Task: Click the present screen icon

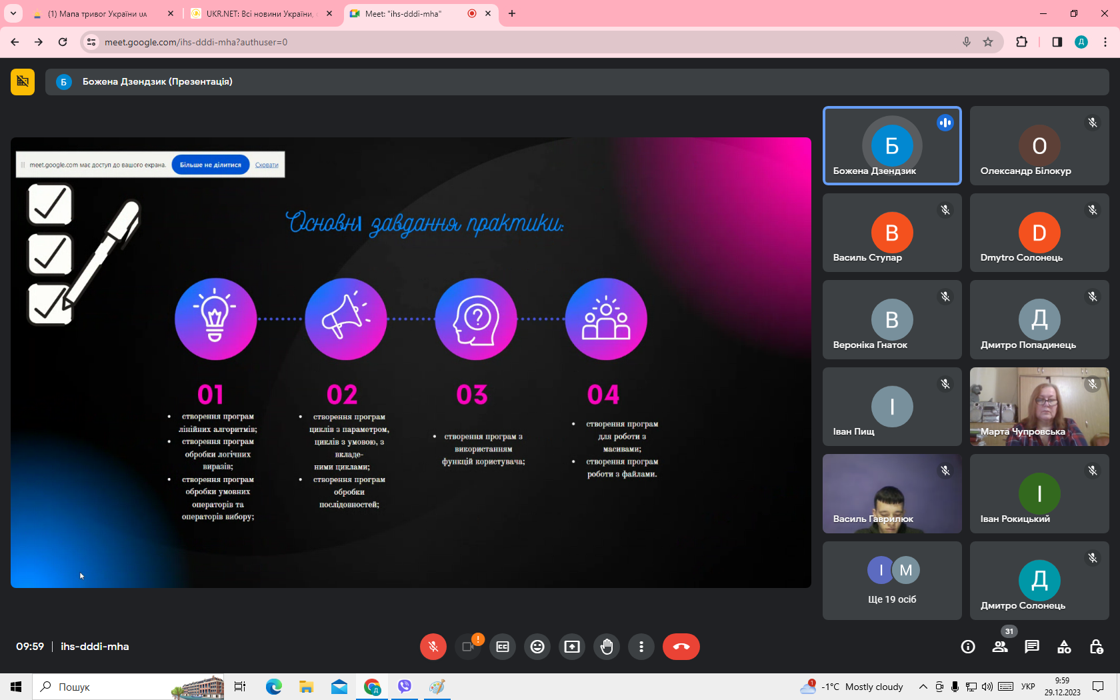Action: (x=572, y=647)
